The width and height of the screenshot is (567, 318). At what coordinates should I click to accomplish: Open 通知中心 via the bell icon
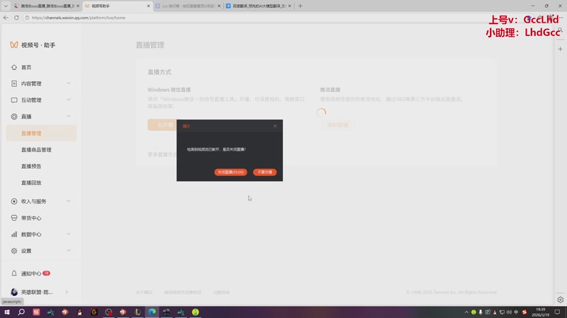[x=14, y=273]
